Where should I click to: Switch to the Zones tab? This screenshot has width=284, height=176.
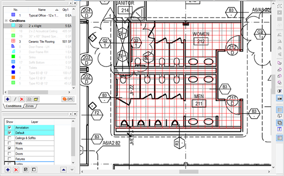click(29, 106)
